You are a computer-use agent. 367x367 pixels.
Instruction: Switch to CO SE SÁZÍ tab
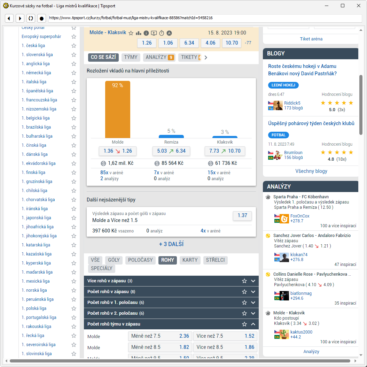click(x=103, y=57)
